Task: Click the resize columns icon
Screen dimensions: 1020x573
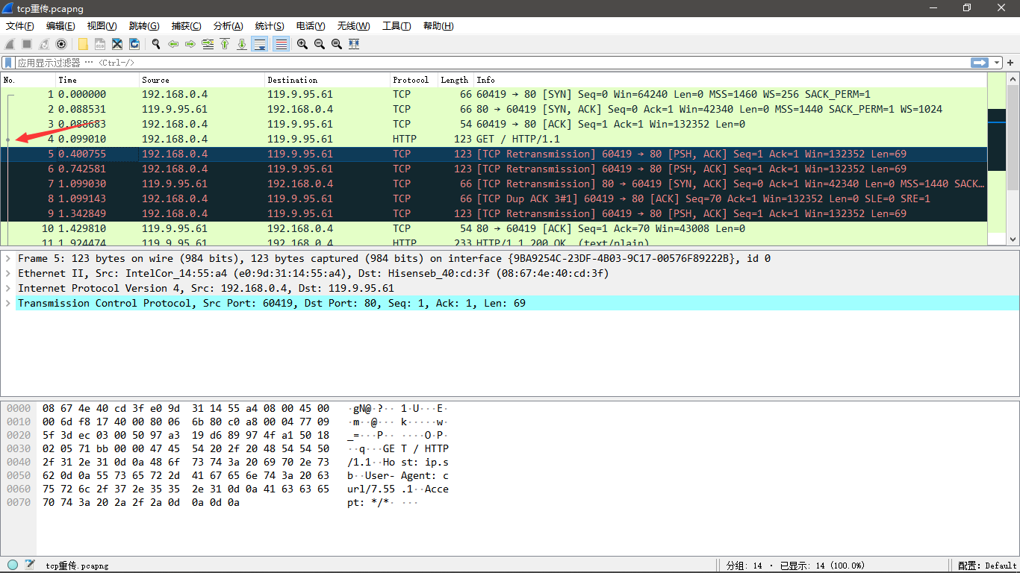Action: (354, 44)
